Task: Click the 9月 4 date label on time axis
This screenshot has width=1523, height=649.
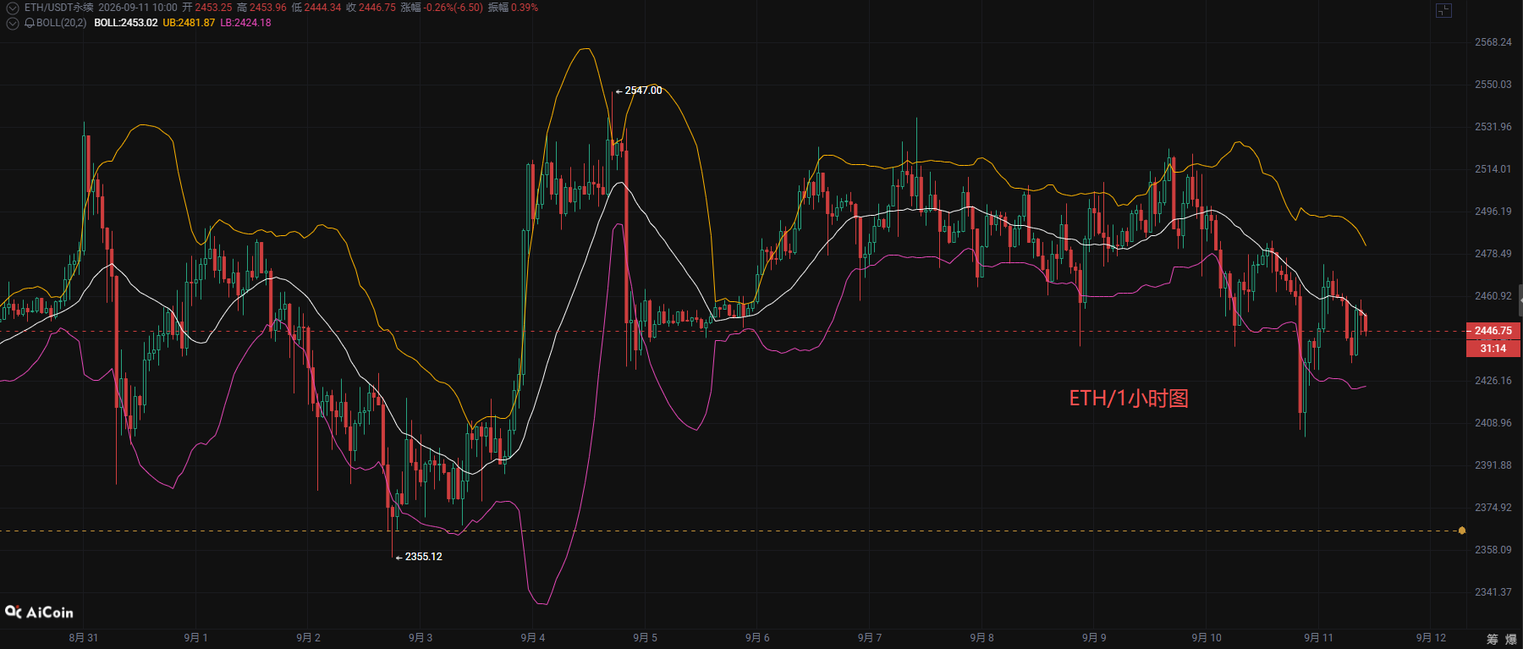Action: point(533,638)
